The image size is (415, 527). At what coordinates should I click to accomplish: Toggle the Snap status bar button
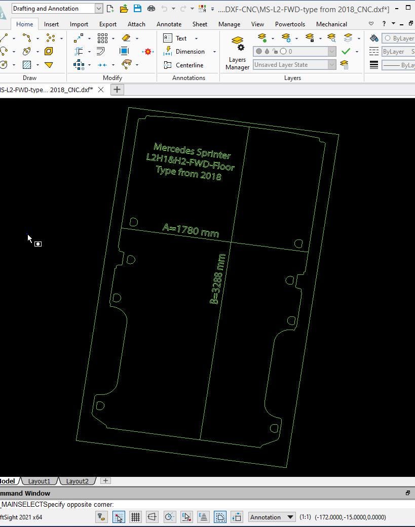pyautogui.click(x=119, y=517)
